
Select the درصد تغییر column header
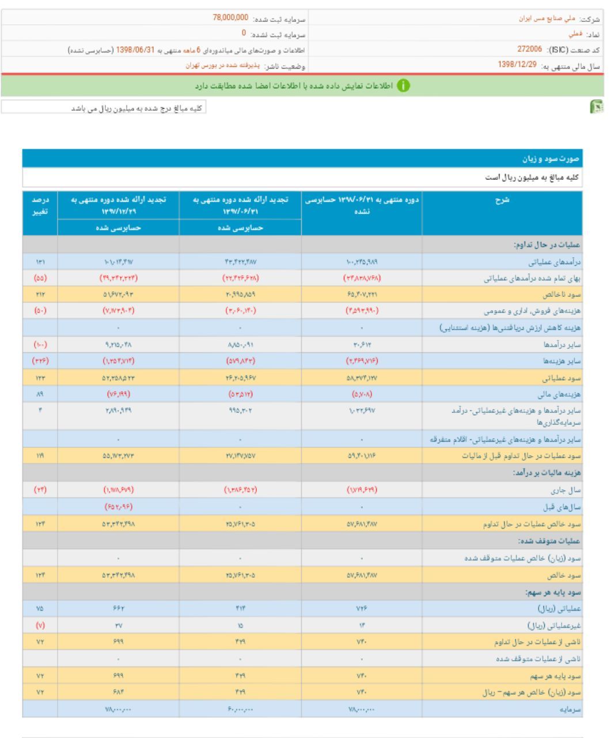[40, 204]
